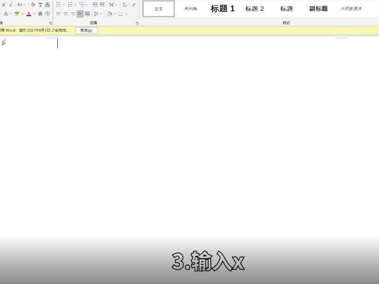The image size is (379, 284).
Task: Toggle the text highlight color on
Action: click(17, 13)
